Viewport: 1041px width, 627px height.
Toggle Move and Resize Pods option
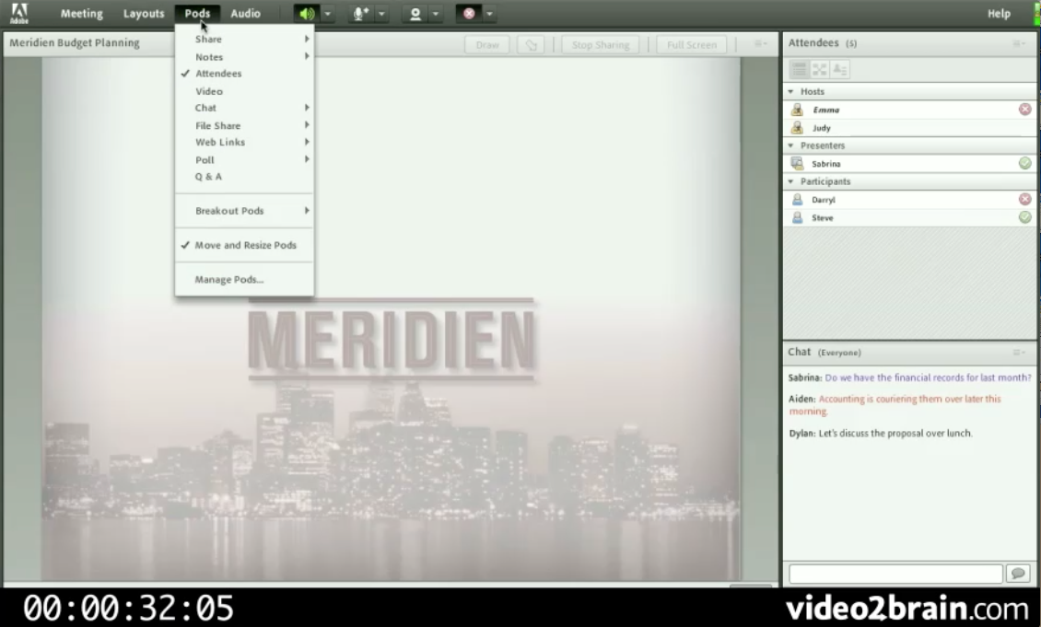(x=244, y=246)
